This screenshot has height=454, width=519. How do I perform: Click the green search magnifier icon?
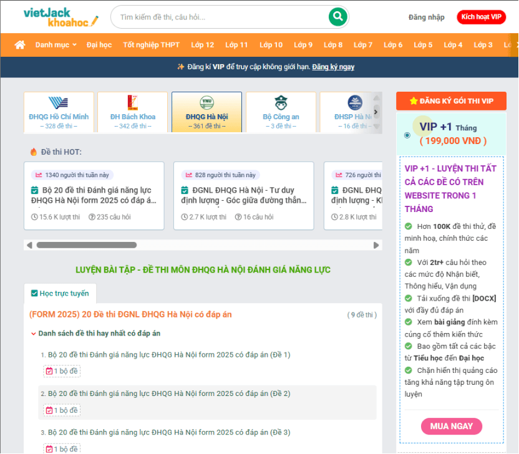coord(337,17)
